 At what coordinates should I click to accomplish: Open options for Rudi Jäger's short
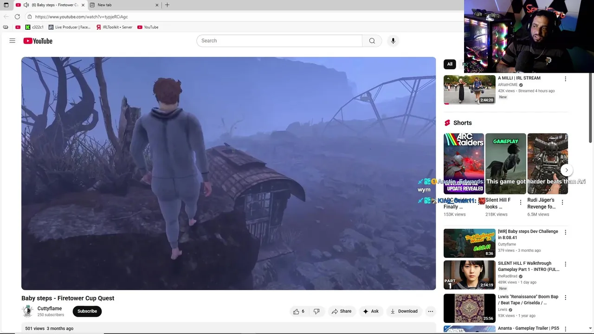click(562, 203)
